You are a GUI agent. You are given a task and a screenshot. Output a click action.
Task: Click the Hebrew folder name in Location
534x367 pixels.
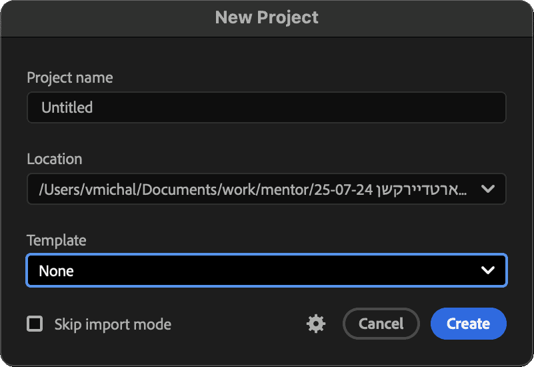[x=421, y=190]
